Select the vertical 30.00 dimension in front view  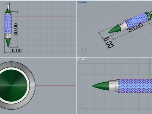coord(16,29)
